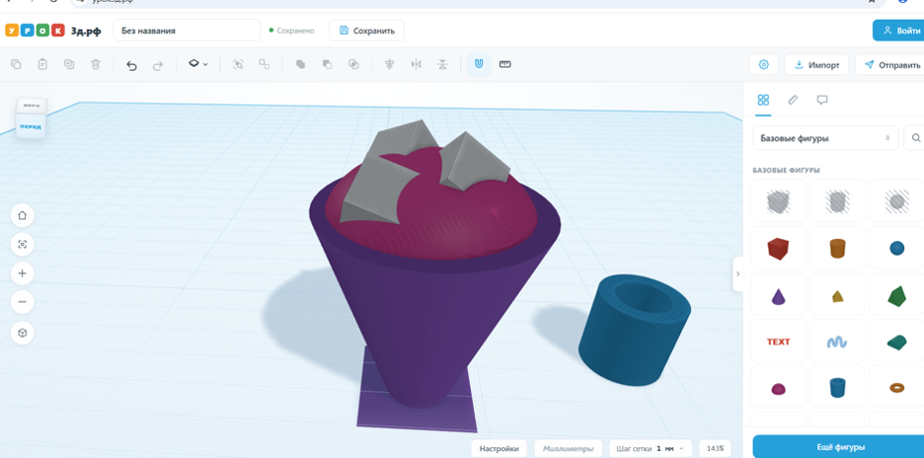Select the ruler measurement tool
924x458 pixels.
505,64
